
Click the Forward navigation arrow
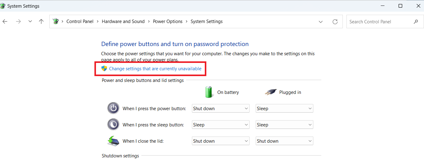coord(18,21)
